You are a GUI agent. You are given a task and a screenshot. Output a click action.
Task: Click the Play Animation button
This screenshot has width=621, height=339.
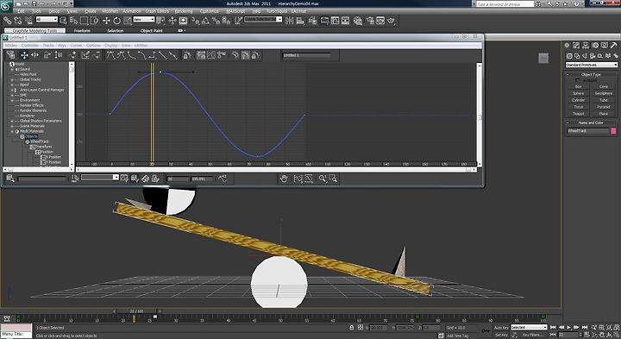tap(568, 328)
